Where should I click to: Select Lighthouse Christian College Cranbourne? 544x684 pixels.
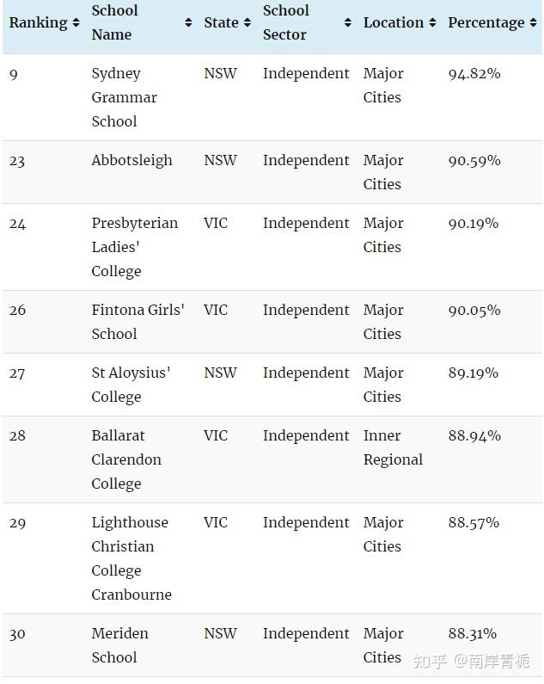[x=131, y=558]
